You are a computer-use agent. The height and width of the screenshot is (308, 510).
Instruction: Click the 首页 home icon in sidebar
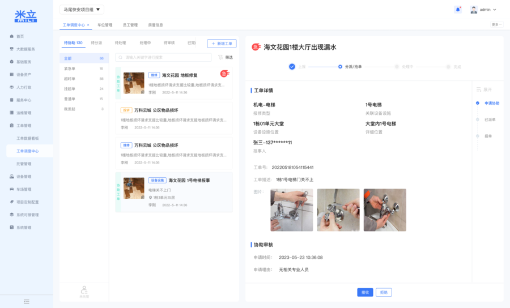pos(12,36)
